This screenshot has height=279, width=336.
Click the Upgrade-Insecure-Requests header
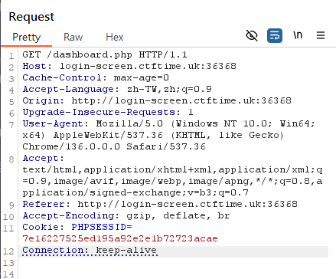108,112
